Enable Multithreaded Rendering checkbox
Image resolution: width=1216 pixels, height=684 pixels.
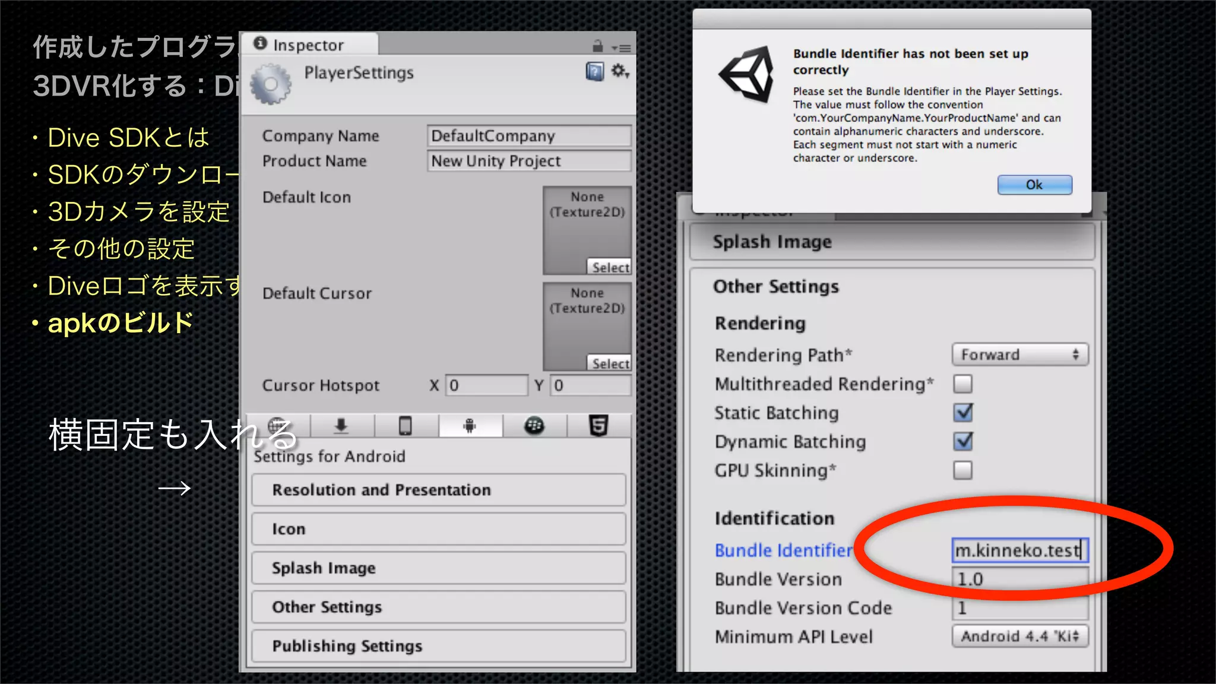pos(962,384)
